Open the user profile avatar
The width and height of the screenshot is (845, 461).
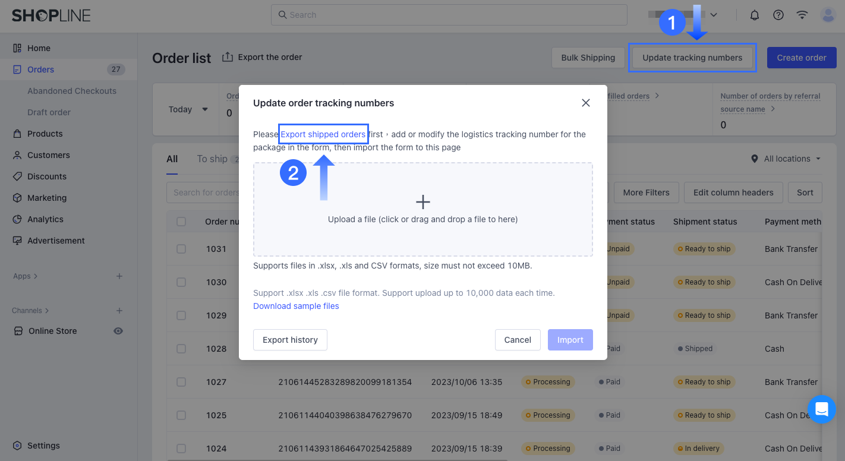tap(828, 15)
